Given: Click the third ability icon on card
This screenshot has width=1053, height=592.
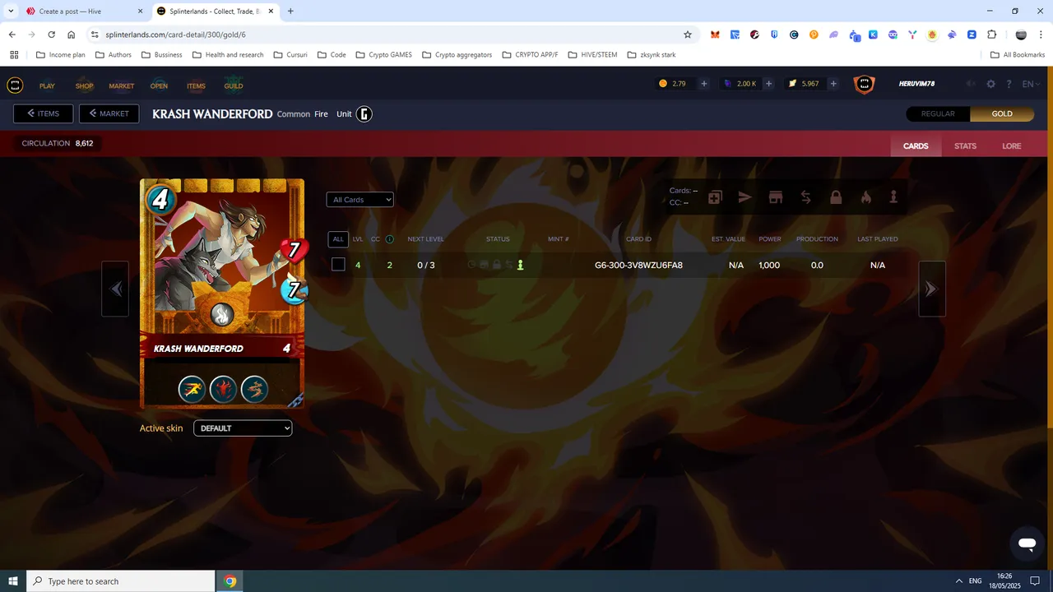Looking at the screenshot, I should click(254, 389).
